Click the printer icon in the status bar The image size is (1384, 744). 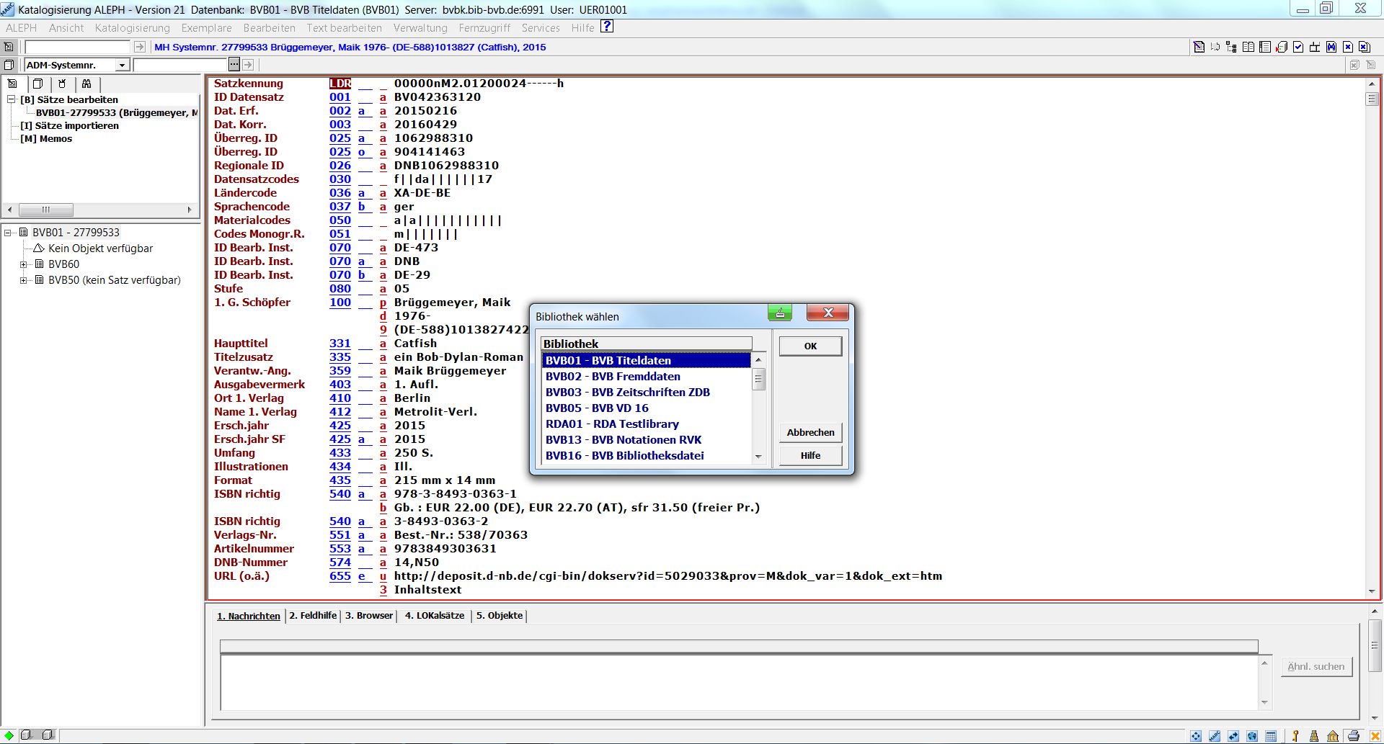1353,736
